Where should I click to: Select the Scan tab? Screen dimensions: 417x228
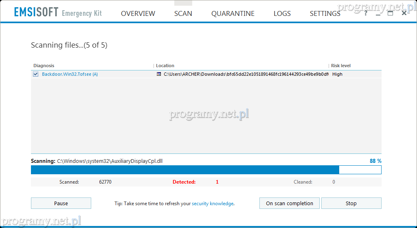183,13
